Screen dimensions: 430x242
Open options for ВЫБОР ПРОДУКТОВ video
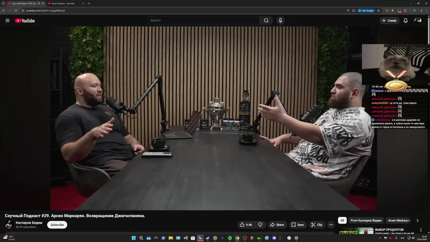pyautogui.click(x=421, y=230)
